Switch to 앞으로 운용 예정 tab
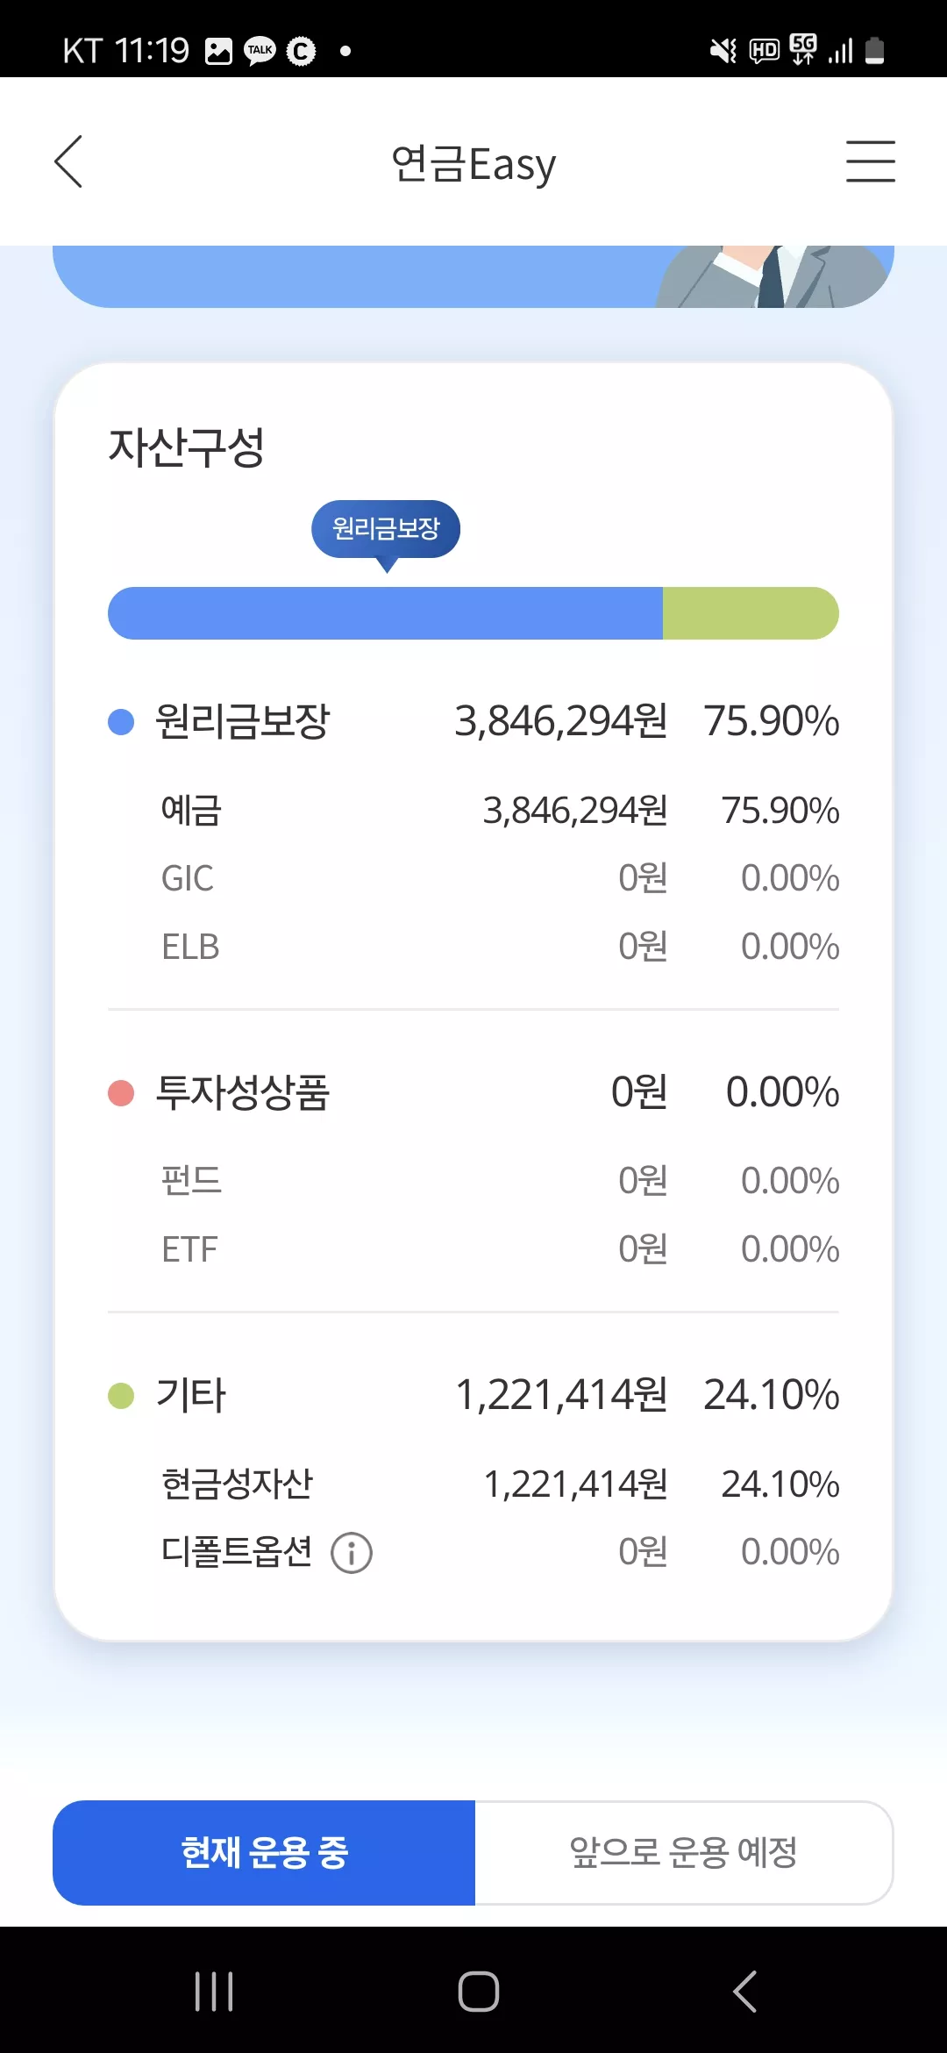This screenshot has height=2053, width=947. pyautogui.click(x=684, y=1852)
